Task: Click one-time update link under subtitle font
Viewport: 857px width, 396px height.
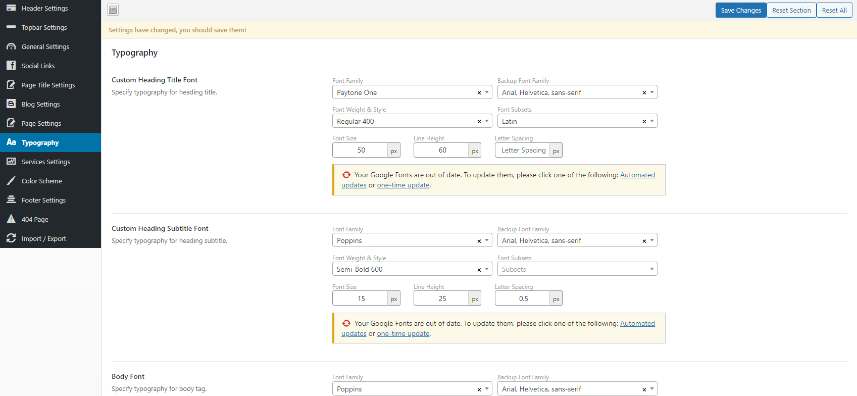Action: 403,333
